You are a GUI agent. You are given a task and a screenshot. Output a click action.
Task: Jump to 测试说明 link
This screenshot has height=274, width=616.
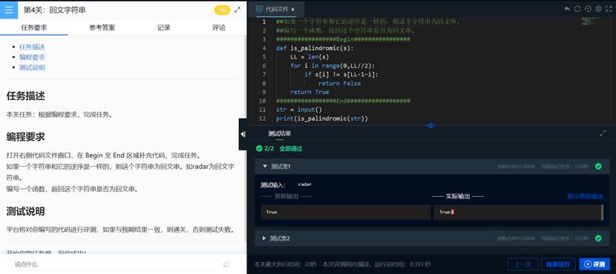click(32, 67)
